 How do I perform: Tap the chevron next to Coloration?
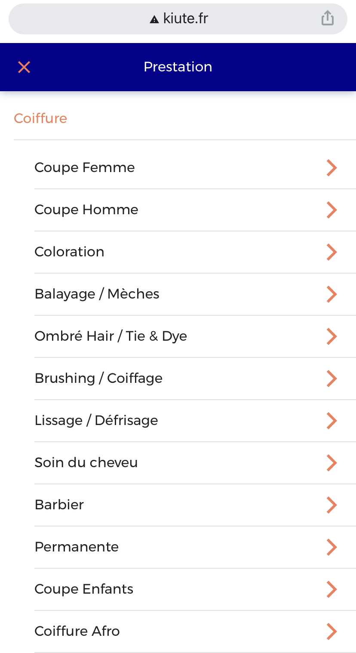tap(331, 252)
